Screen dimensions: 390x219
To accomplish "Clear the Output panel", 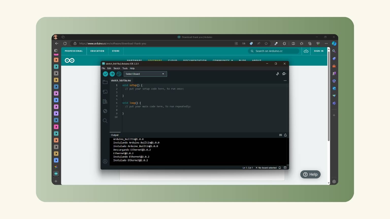I will coord(281,135).
